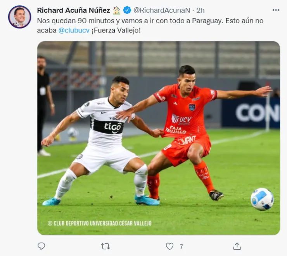Follow the @clubucv mention link

pos(74,30)
